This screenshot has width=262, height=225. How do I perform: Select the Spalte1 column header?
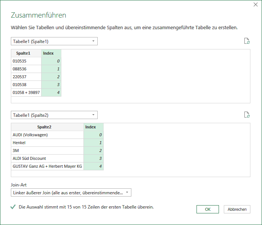coord(26,53)
